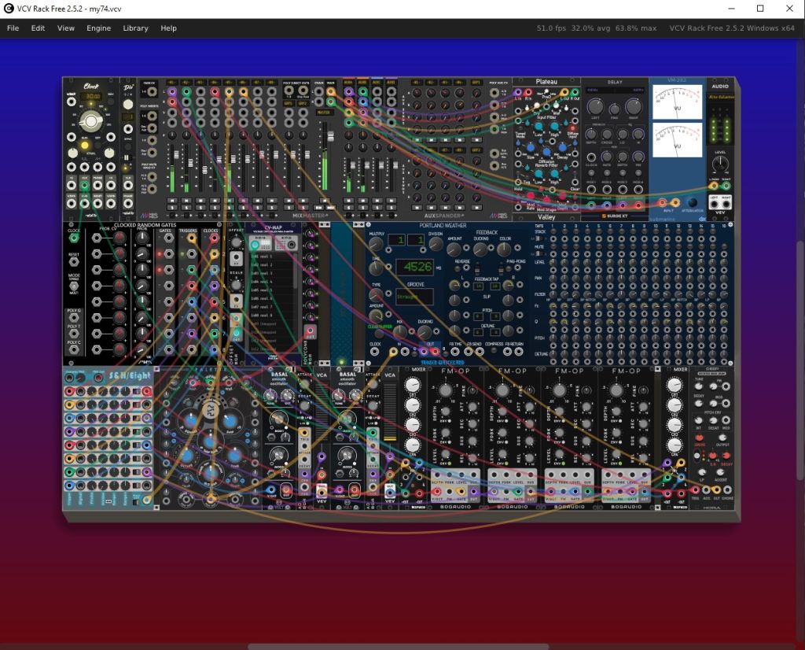Screen dimensions: 805x650
Task: Open the Audio module device selector display
Action: coord(720,97)
